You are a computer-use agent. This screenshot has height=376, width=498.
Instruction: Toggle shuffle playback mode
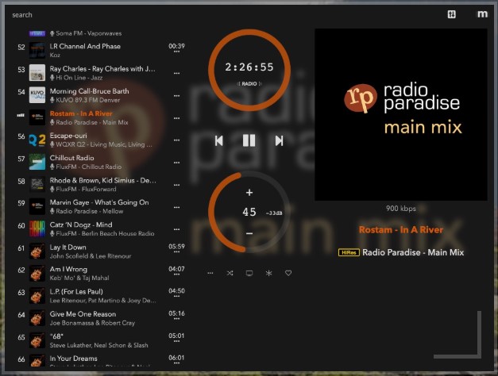[230, 273]
